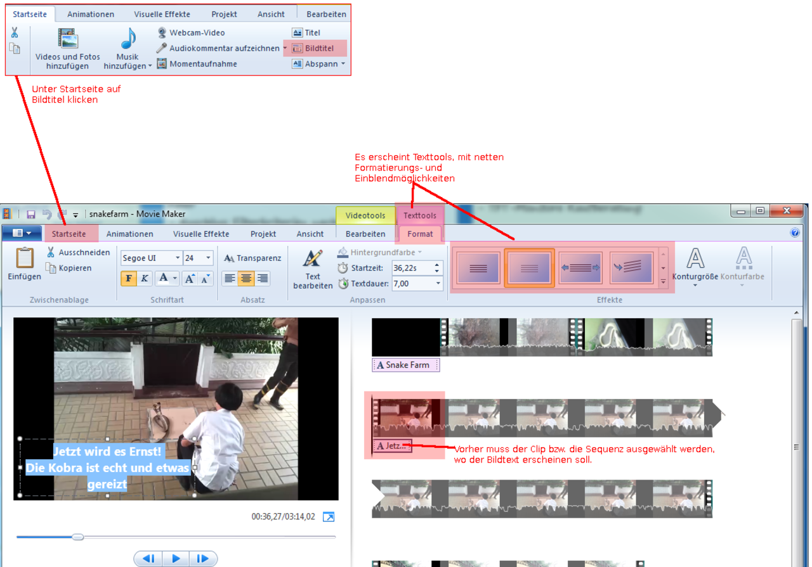The height and width of the screenshot is (567, 812).
Task: Click Audiokommentar aufzeichnen microphone button
Action: (218, 48)
